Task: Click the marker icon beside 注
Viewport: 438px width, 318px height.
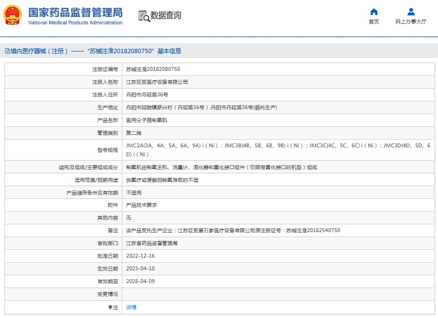Action: click(x=110, y=307)
